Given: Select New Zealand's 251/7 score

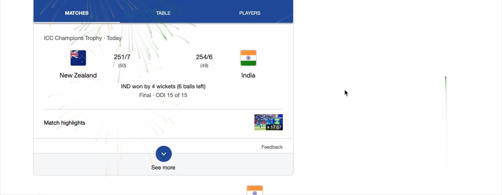Looking at the screenshot, I should pos(122,57).
